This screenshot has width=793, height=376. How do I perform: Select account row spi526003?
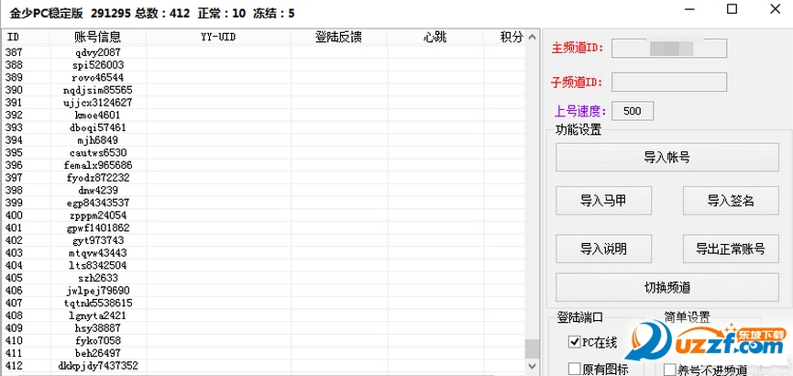263,65
